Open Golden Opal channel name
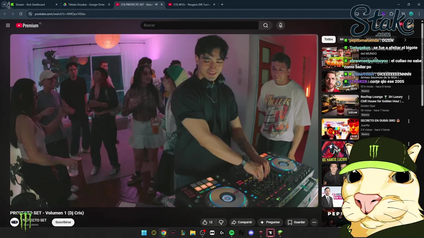424x238 pixels. tap(367, 106)
